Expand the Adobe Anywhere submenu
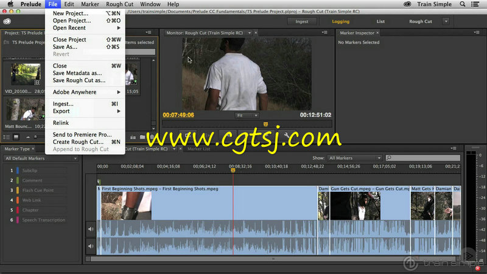 click(x=85, y=92)
